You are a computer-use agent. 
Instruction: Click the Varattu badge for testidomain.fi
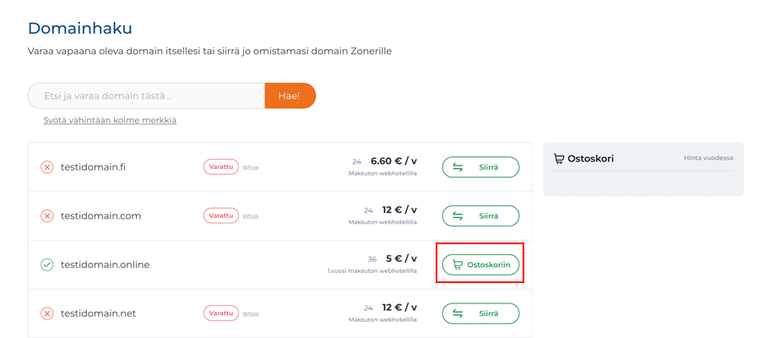(220, 167)
